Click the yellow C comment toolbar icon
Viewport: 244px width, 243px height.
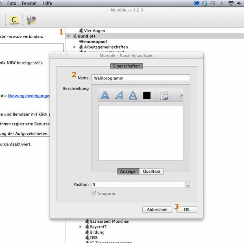point(14,19)
